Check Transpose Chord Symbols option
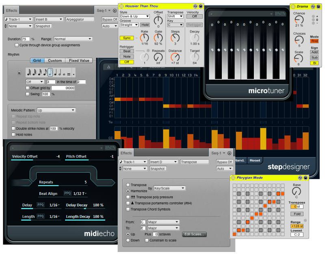The width and height of the screenshot is (325, 254). coord(128,209)
